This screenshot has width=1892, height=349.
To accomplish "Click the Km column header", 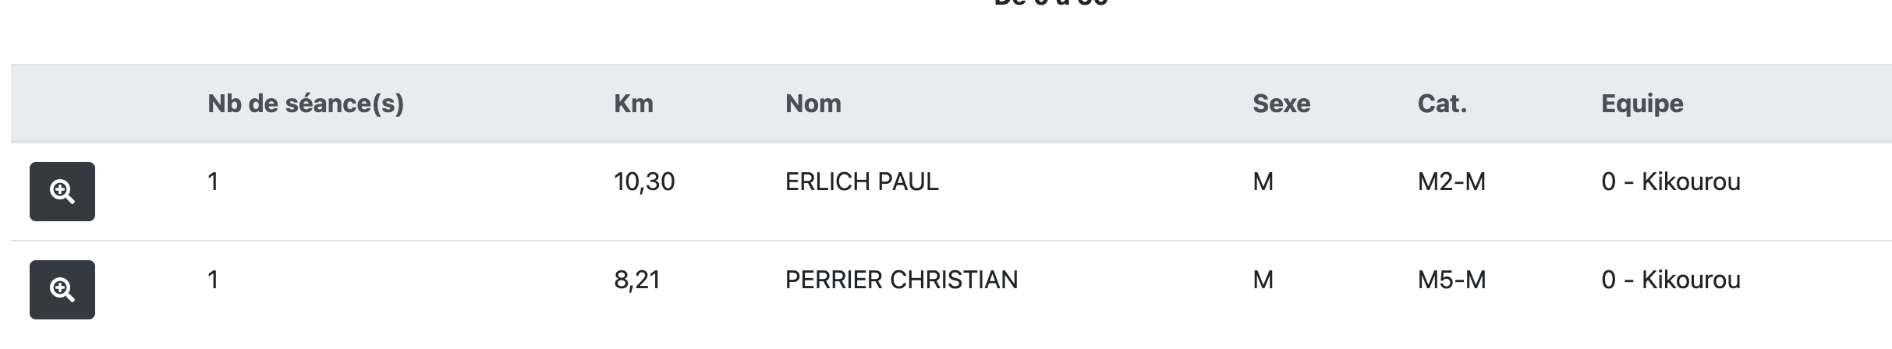I will point(633,104).
